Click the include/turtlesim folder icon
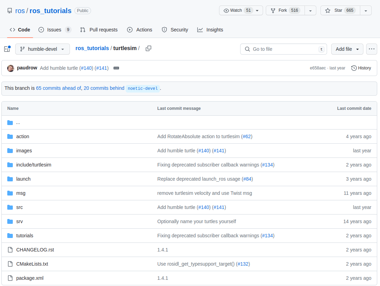The height and width of the screenshot is (286, 380). (x=10, y=165)
